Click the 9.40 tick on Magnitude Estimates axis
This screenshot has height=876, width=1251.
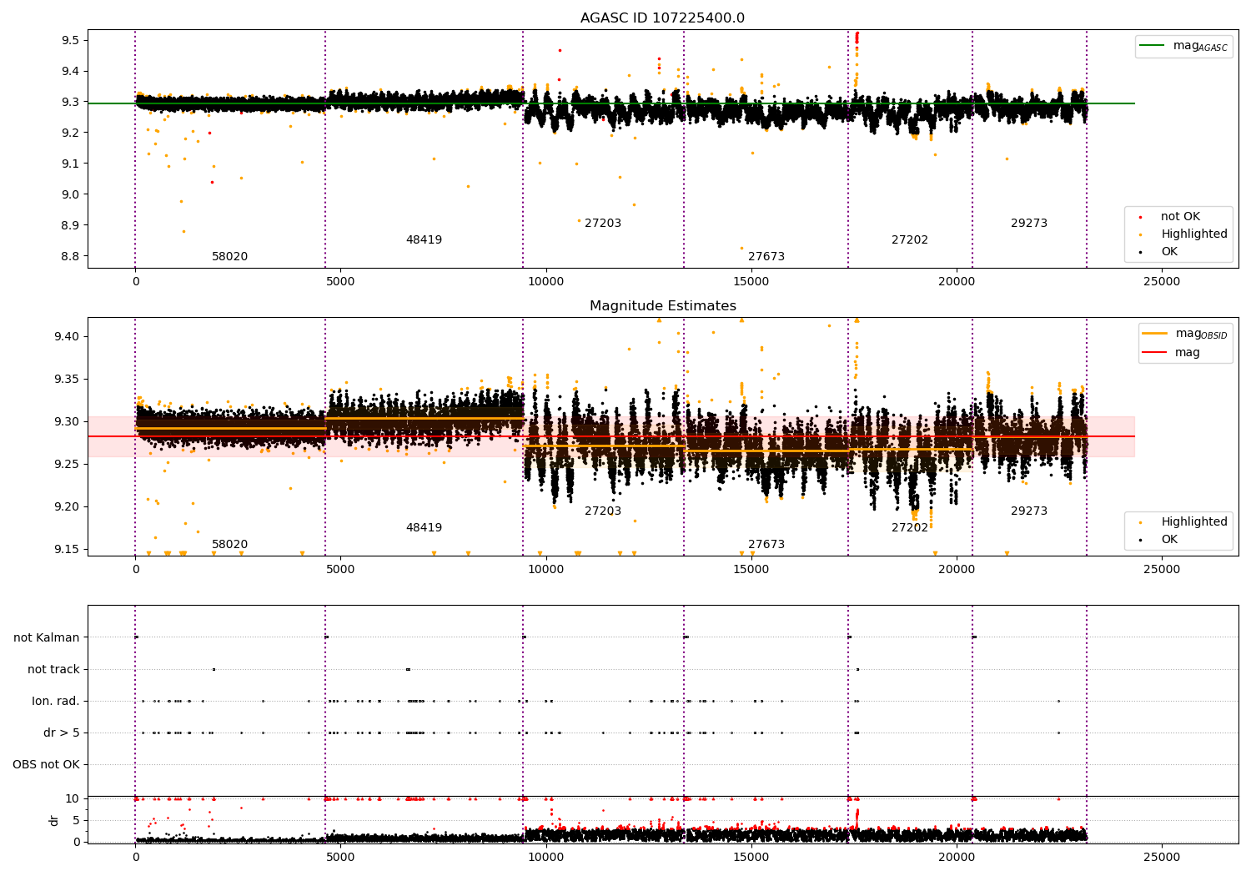[67, 337]
